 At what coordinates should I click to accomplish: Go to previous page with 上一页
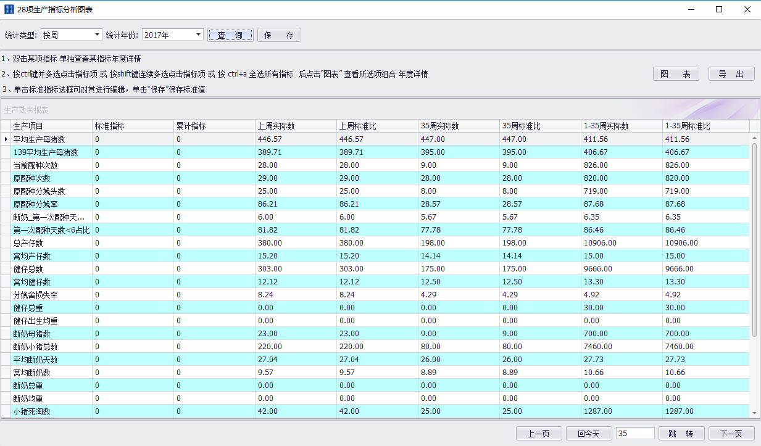[x=539, y=434]
